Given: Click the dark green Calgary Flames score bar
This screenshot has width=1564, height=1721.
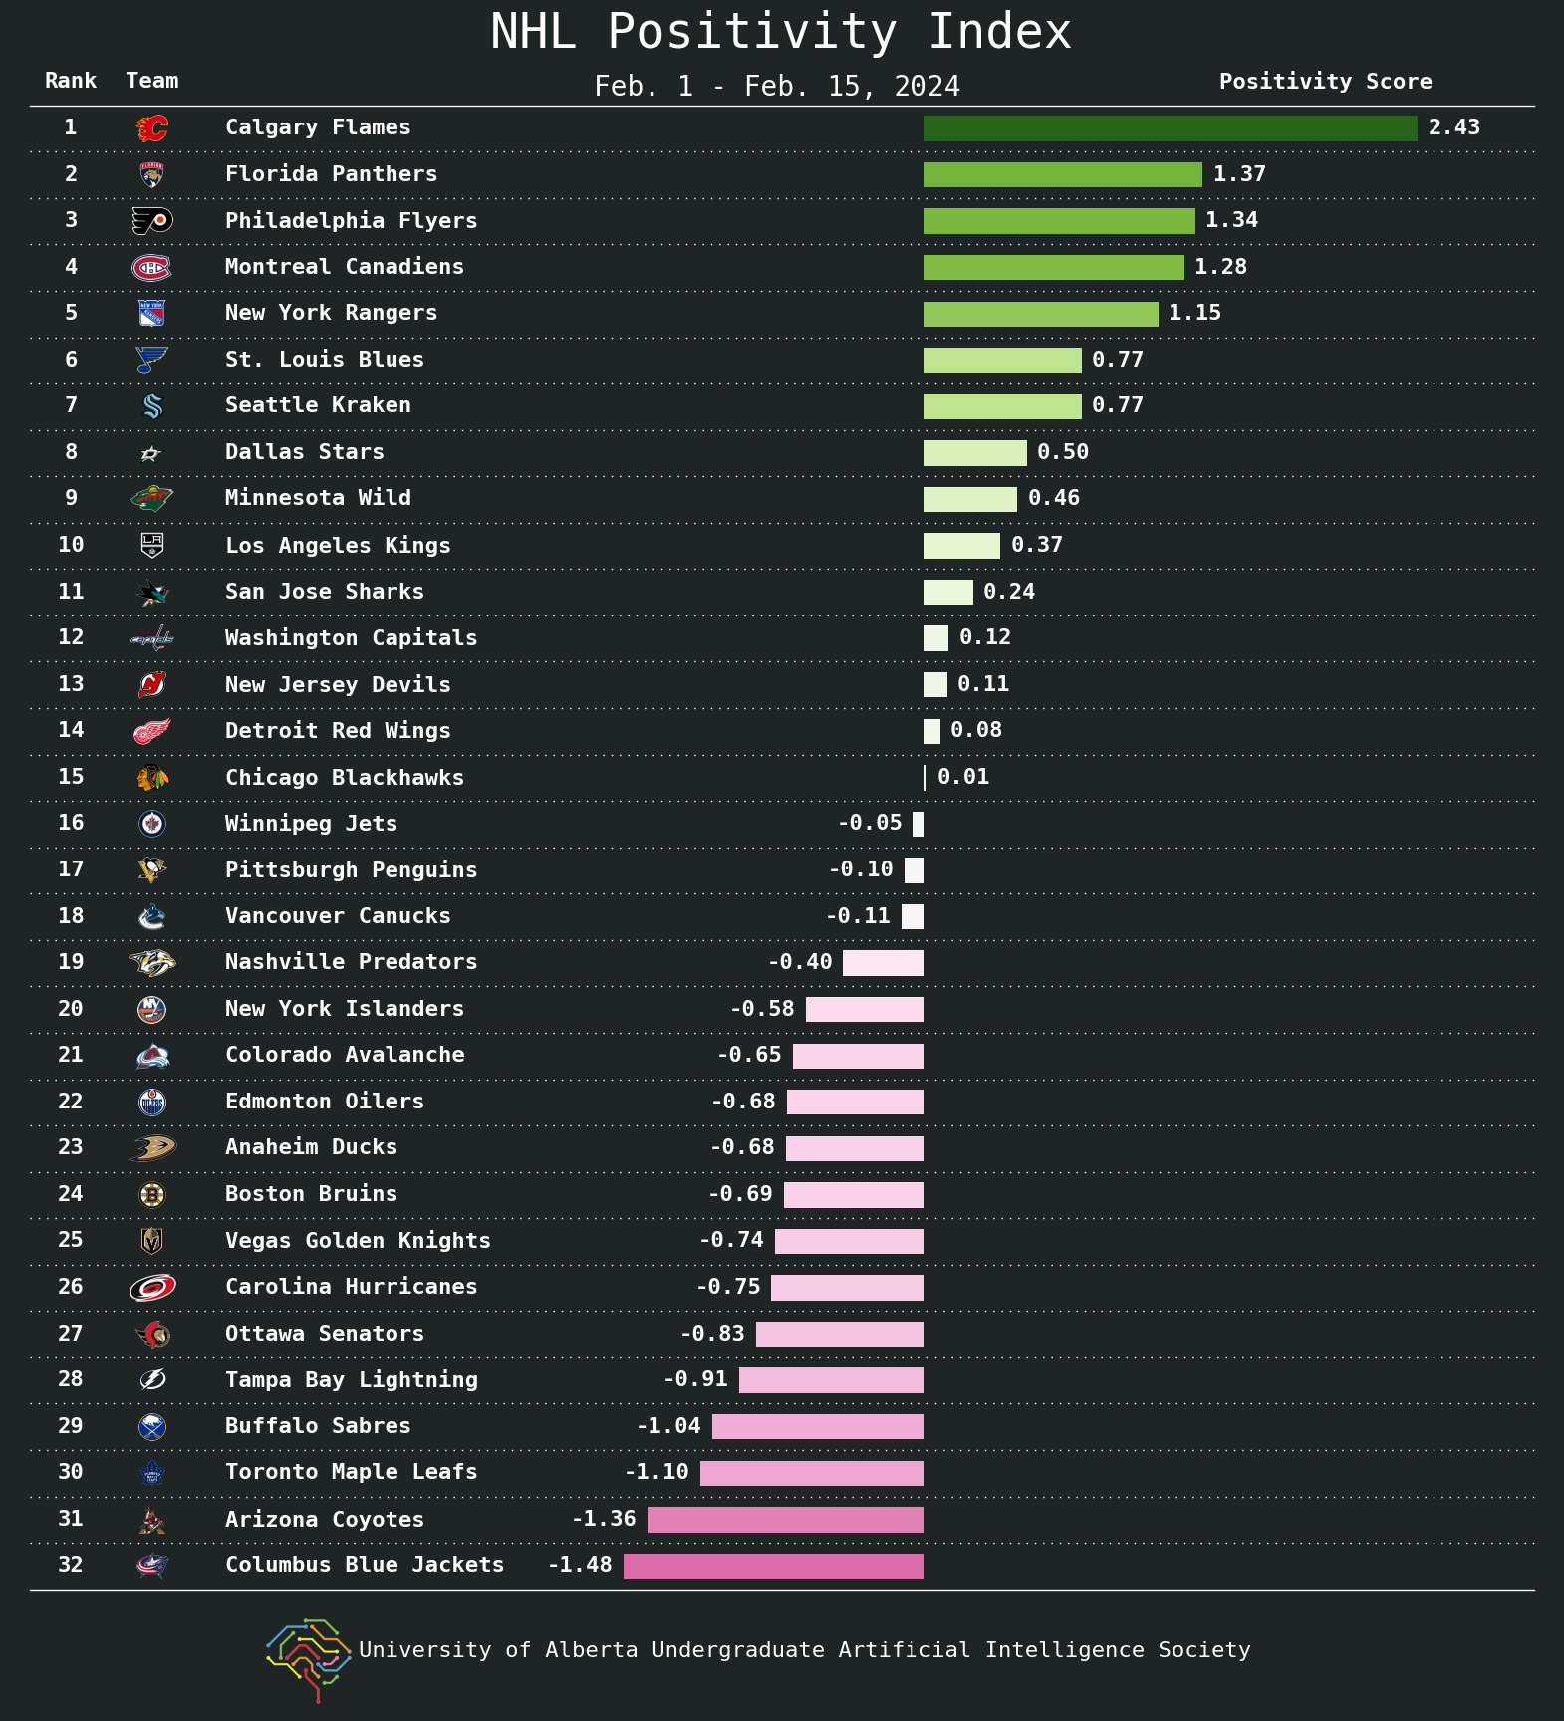Looking at the screenshot, I should (1171, 128).
